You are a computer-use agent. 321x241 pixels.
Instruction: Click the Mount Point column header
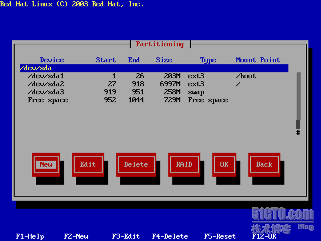258,60
